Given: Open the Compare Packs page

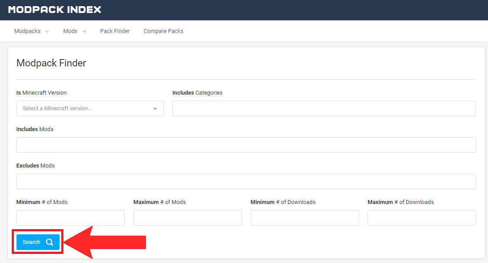Looking at the screenshot, I should [163, 31].
